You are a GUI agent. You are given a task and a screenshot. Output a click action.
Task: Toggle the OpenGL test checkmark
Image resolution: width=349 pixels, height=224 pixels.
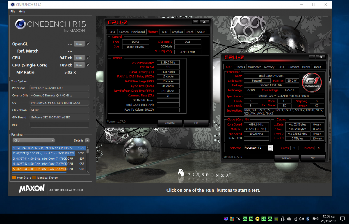88,44
